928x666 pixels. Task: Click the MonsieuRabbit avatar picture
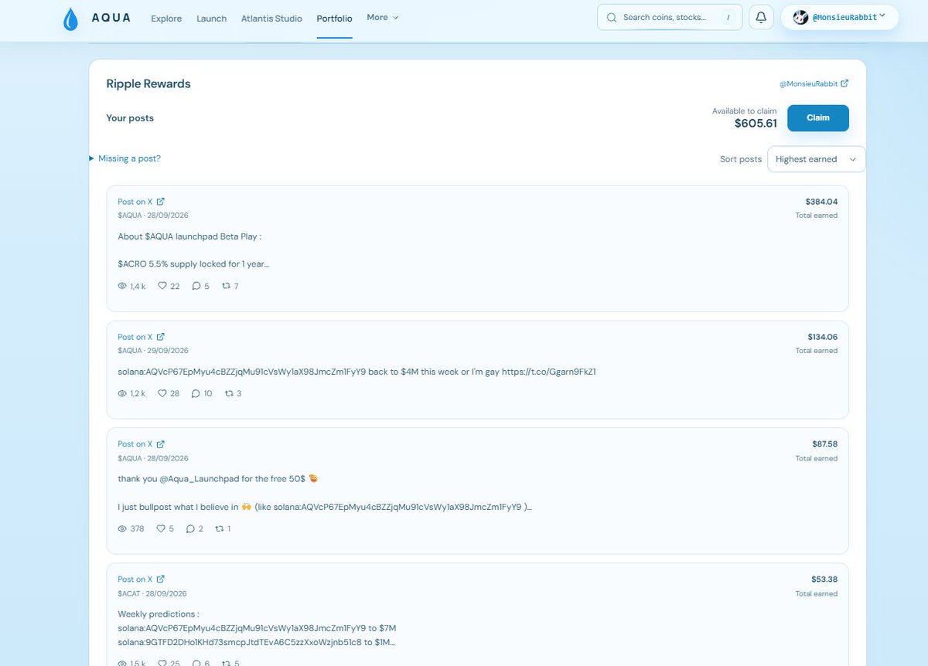[x=800, y=17]
